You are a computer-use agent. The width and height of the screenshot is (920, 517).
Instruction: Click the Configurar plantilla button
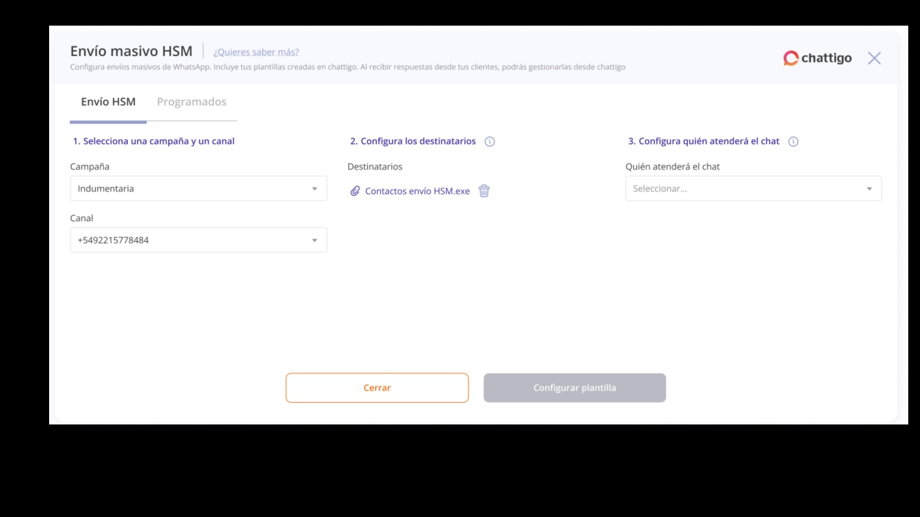[x=574, y=388]
